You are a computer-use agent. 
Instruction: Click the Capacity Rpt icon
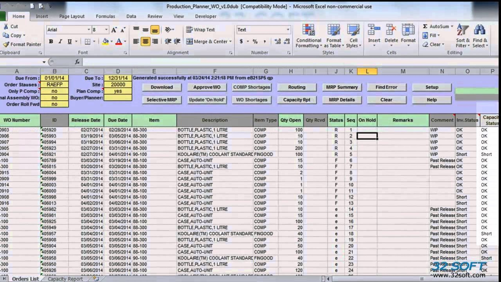click(297, 99)
